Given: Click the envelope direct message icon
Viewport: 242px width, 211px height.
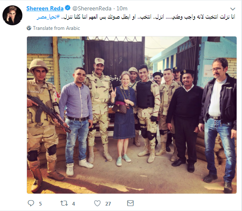Looking at the screenshot, I should point(130,203).
